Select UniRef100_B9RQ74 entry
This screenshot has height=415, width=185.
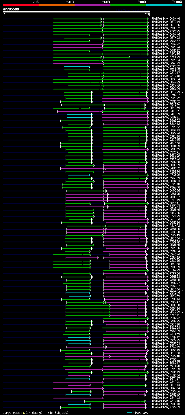[x=166, y=47]
